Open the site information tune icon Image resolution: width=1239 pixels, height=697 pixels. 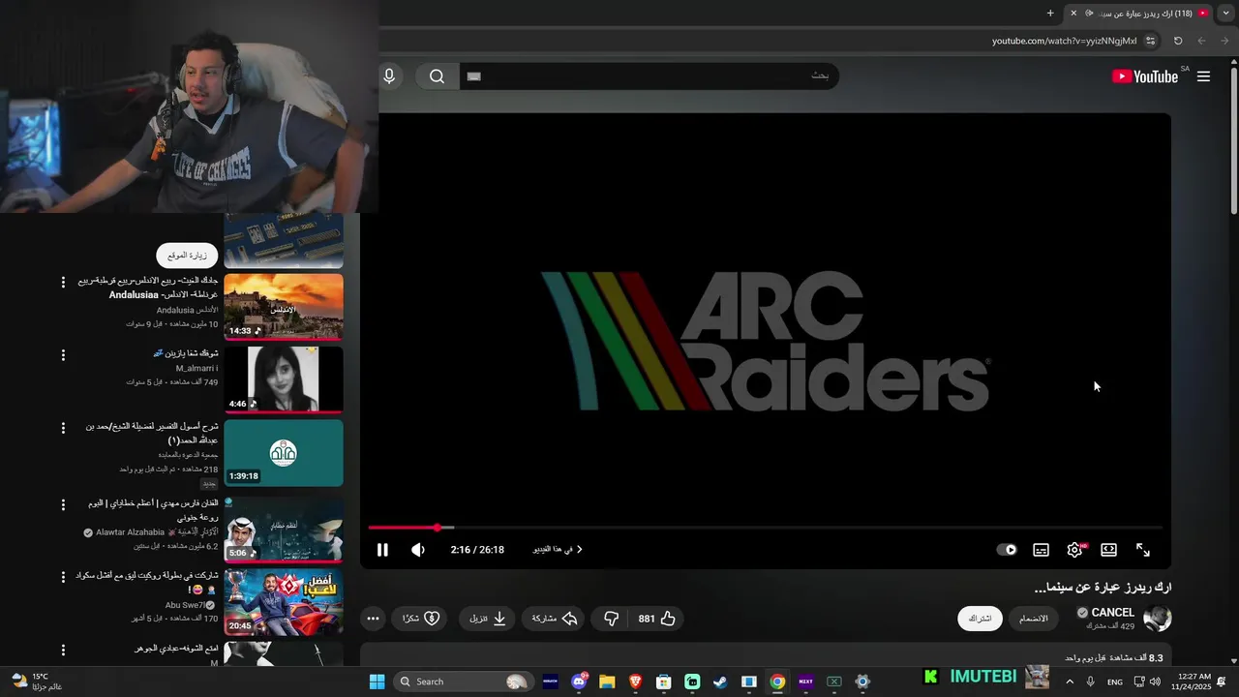pos(1150,41)
